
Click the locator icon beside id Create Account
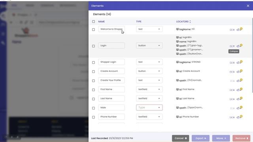click(177, 71)
